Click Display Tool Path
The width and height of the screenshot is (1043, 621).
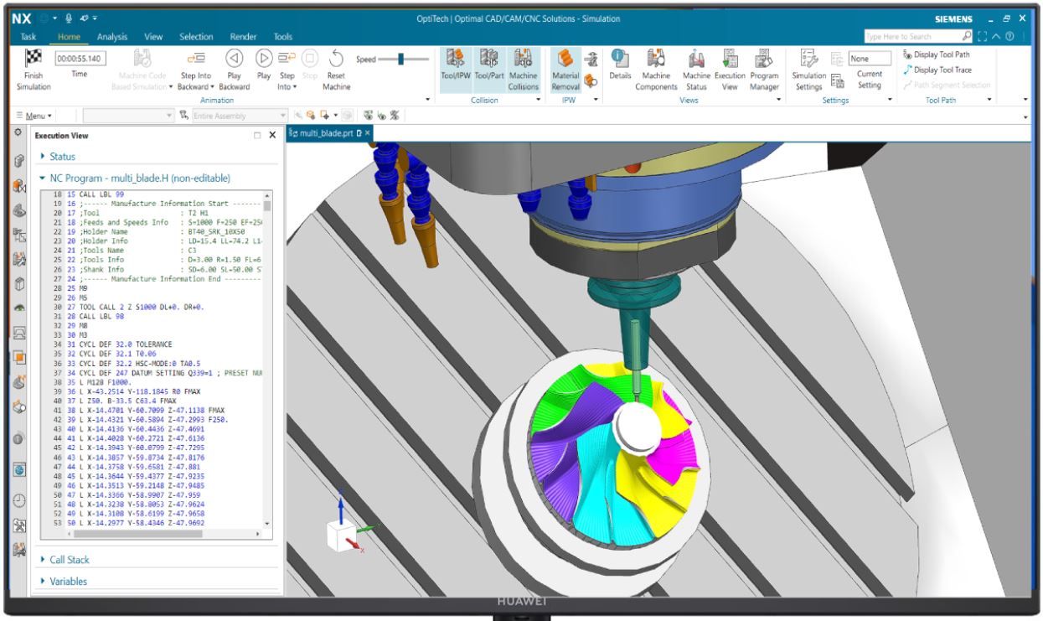click(x=937, y=54)
